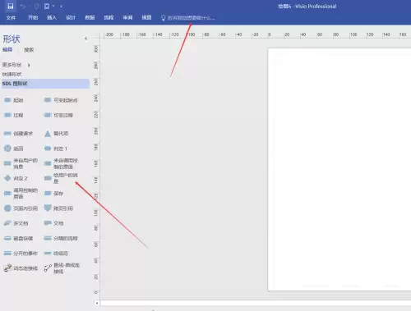
Task: Select the 文档 shape icon
Action: tap(48, 223)
